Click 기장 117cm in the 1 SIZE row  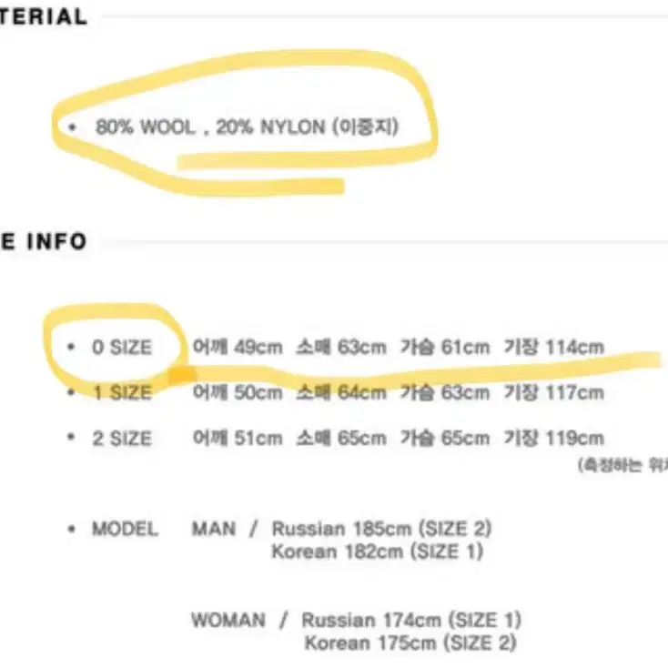point(554,392)
